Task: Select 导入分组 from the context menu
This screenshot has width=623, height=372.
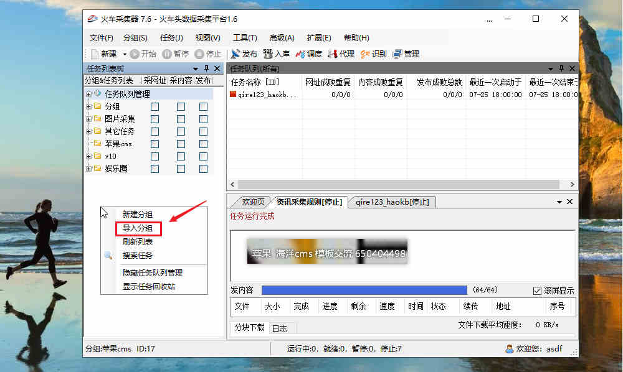Action: pyautogui.click(x=138, y=229)
